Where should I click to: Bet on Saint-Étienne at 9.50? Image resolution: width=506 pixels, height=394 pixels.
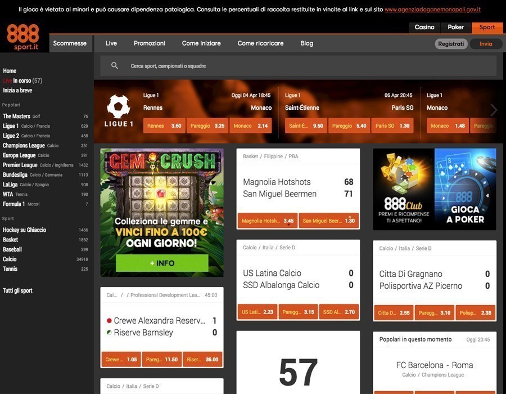(306, 126)
